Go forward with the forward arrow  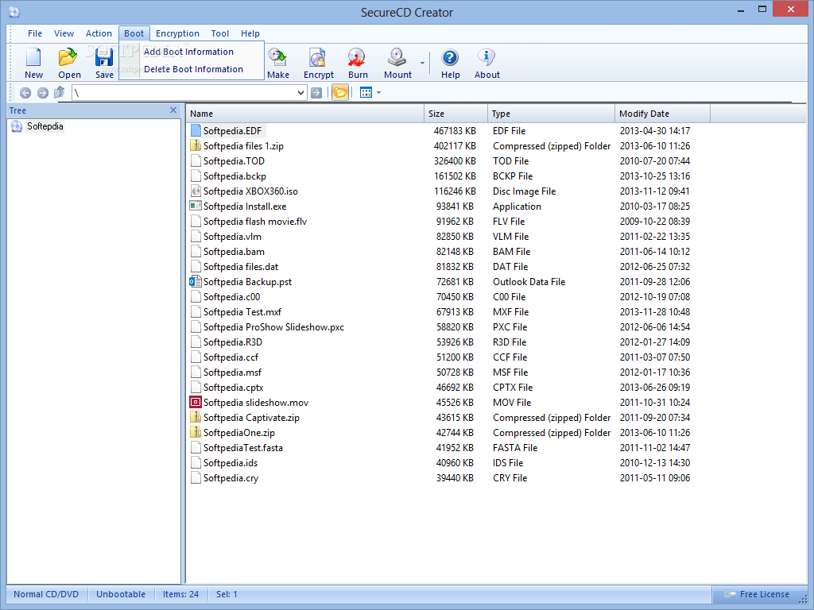click(43, 93)
